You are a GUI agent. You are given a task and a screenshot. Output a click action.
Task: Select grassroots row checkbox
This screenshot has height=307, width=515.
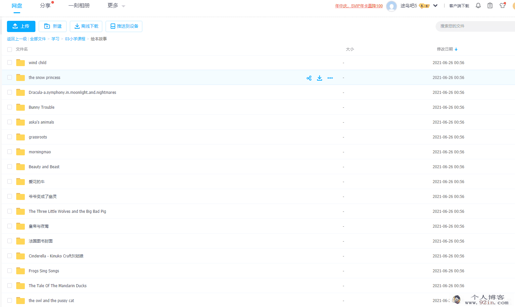pos(10,137)
